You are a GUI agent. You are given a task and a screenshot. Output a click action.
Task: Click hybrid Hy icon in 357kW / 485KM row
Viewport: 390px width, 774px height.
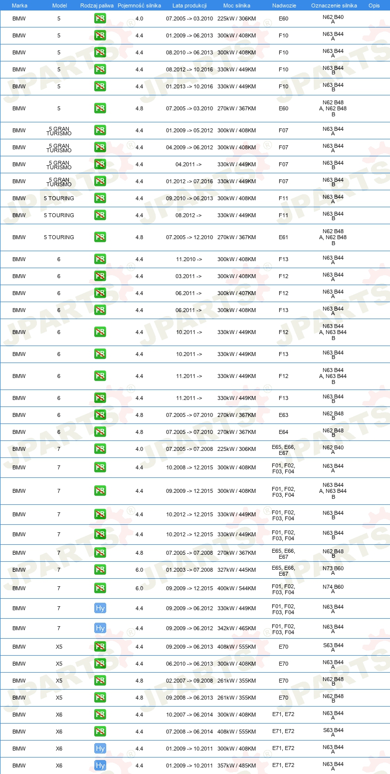tap(100, 766)
